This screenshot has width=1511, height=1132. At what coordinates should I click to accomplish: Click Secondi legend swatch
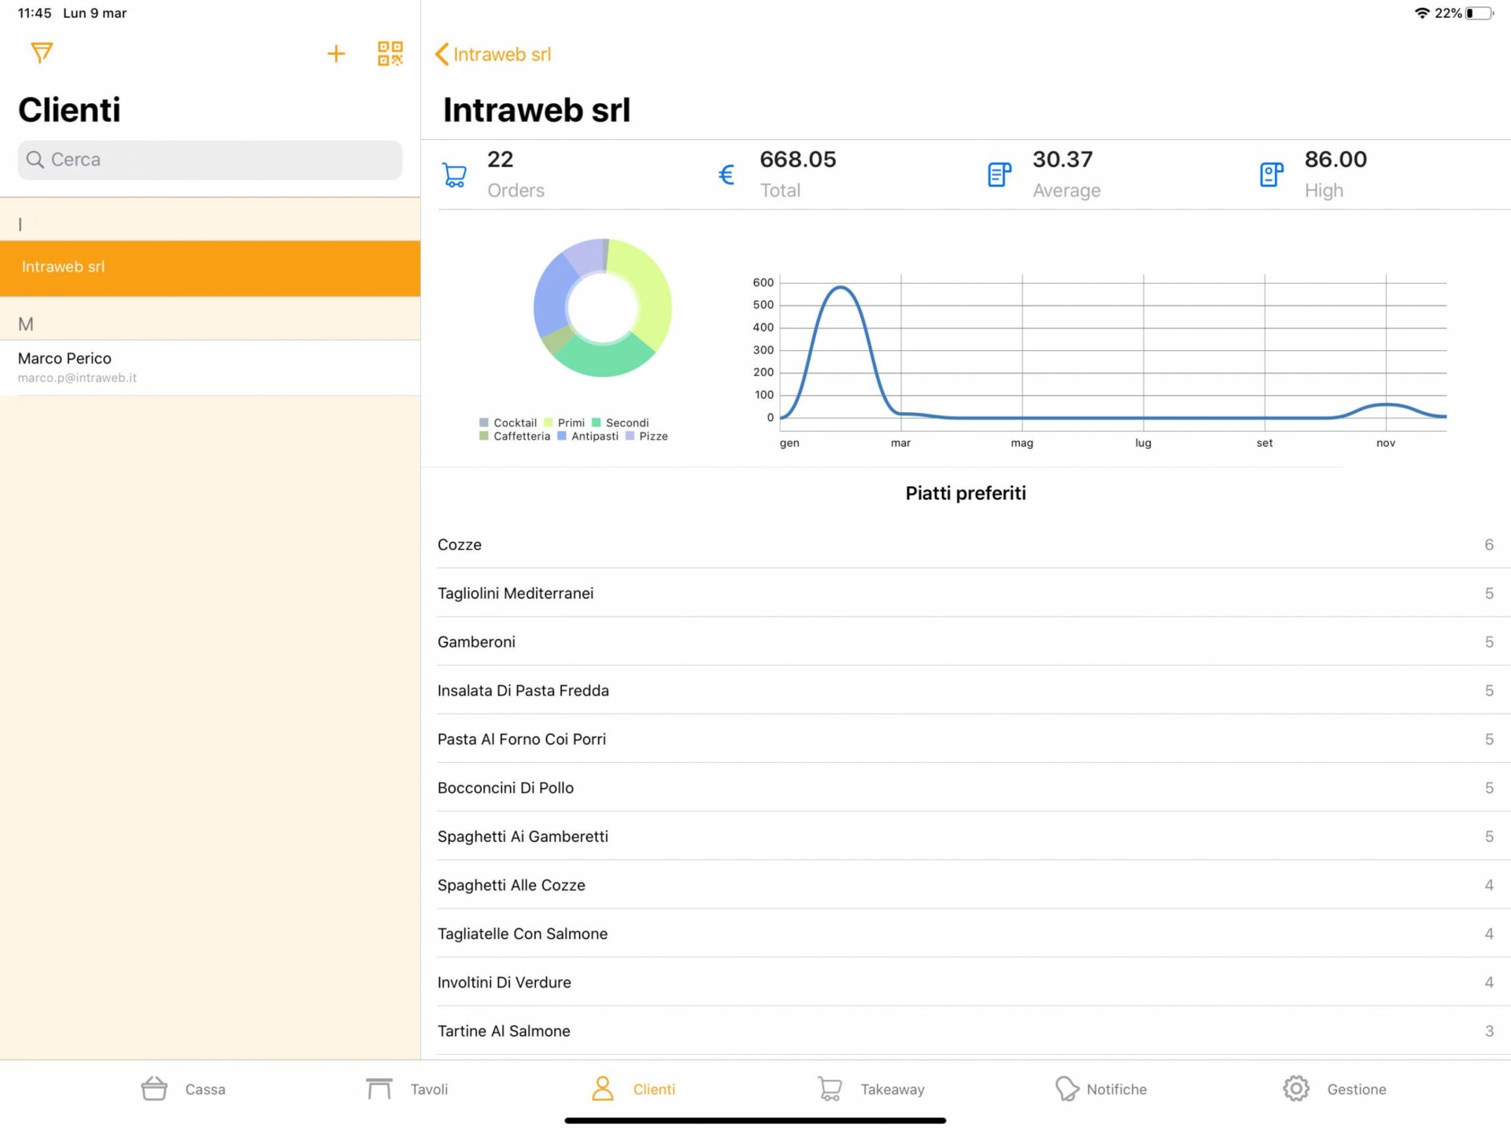click(x=596, y=422)
